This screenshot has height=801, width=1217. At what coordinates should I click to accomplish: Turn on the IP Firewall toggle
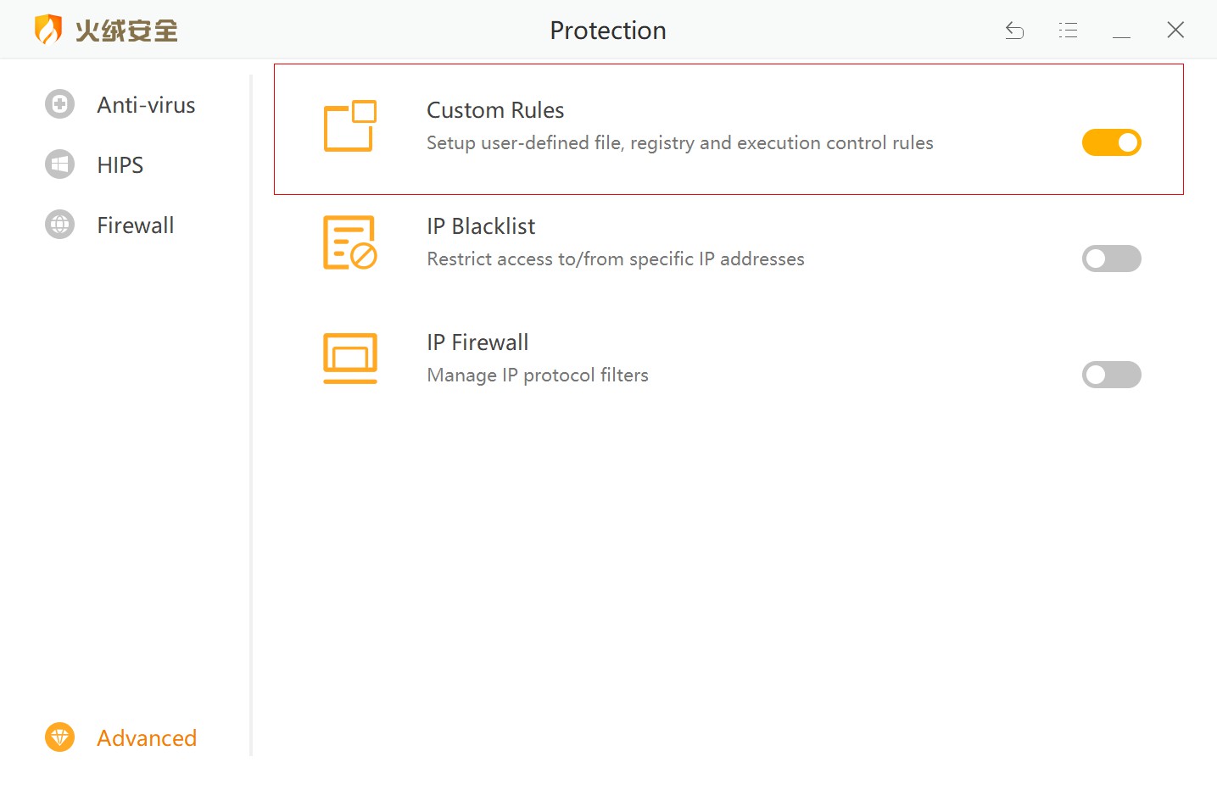(1111, 375)
